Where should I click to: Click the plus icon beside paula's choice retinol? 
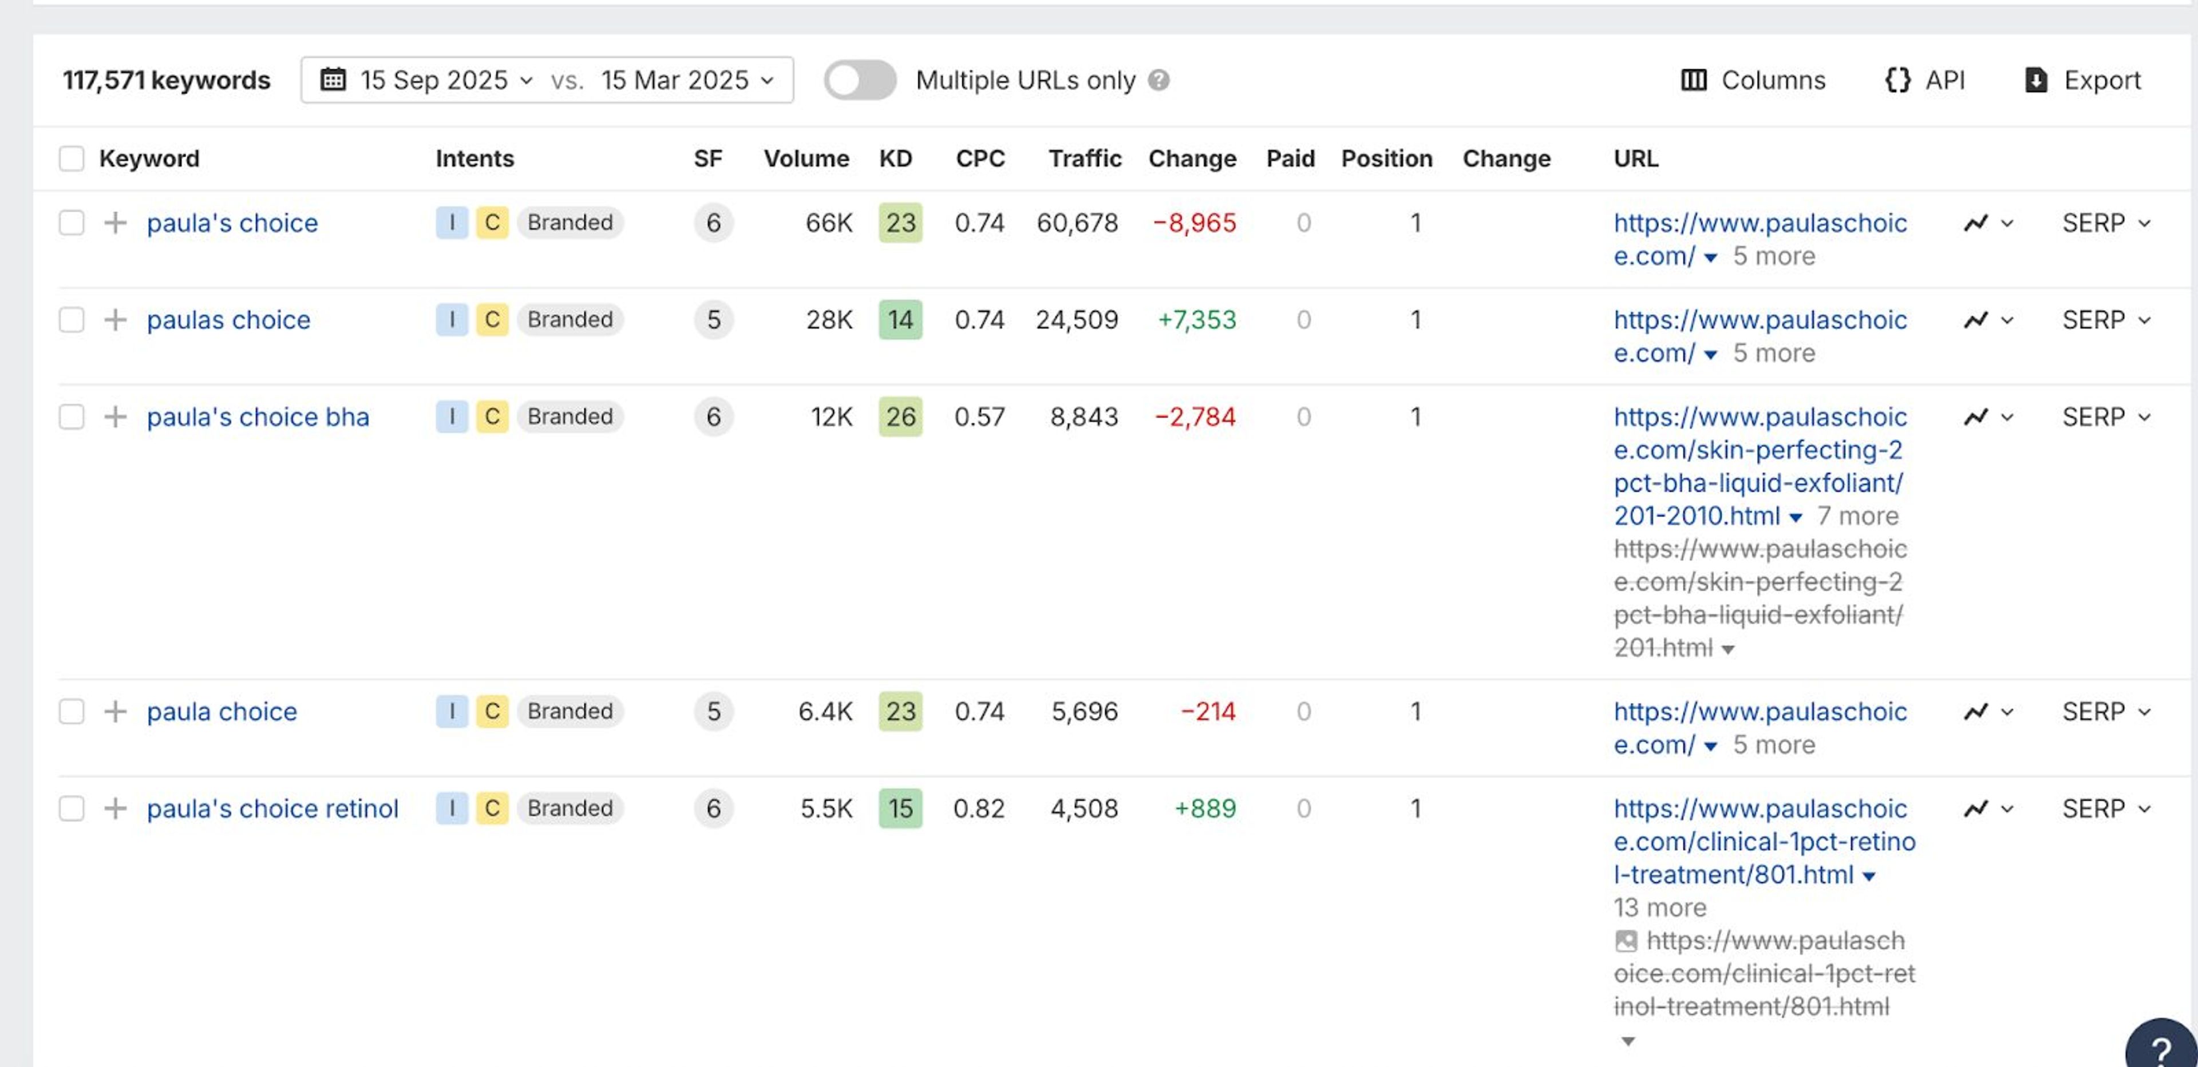pyautogui.click(x=115, y=808)
